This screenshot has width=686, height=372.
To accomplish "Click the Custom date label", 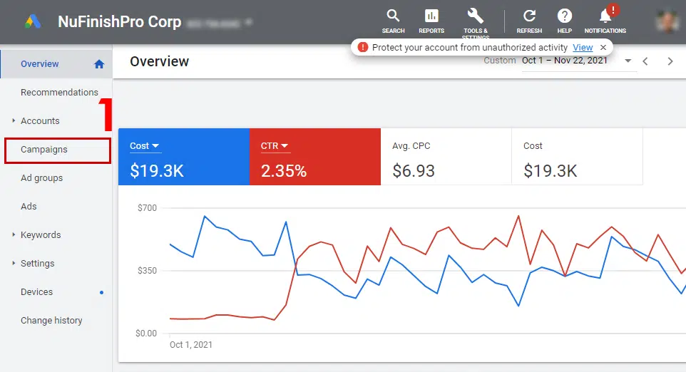I will (x=500, y=61).
